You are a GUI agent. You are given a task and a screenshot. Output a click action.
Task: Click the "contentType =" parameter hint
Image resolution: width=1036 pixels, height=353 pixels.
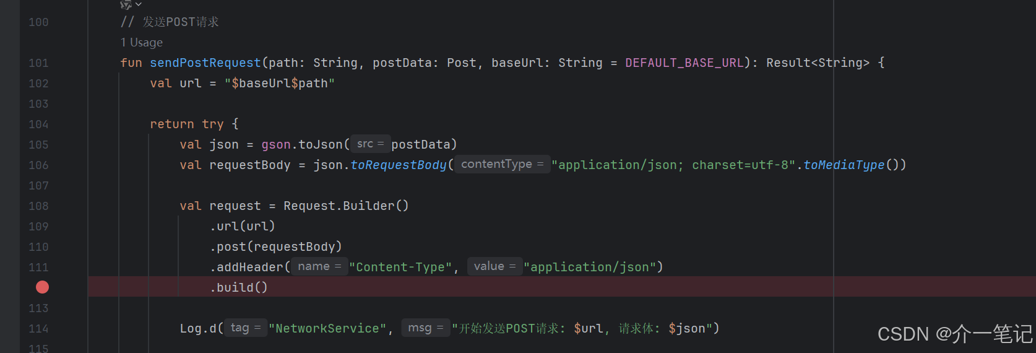pos(502,164)
